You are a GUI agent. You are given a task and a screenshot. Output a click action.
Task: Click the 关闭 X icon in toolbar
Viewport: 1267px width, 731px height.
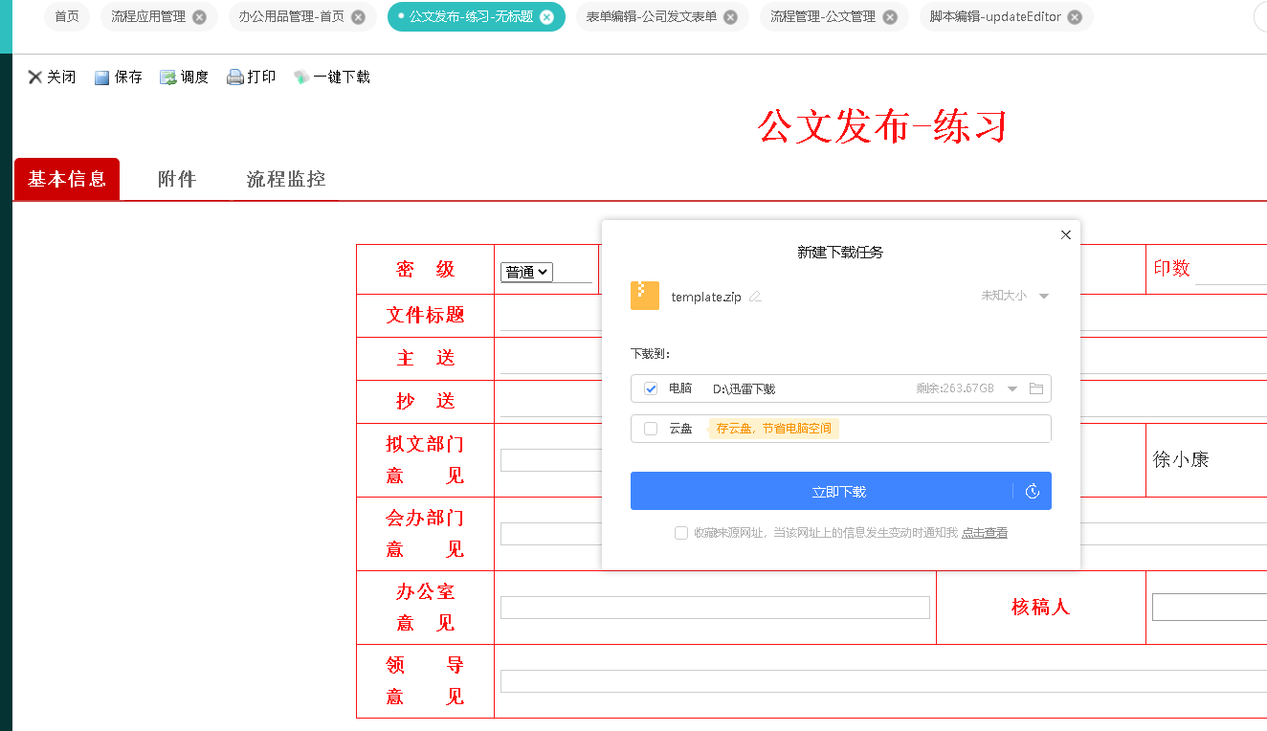(35, 78)
